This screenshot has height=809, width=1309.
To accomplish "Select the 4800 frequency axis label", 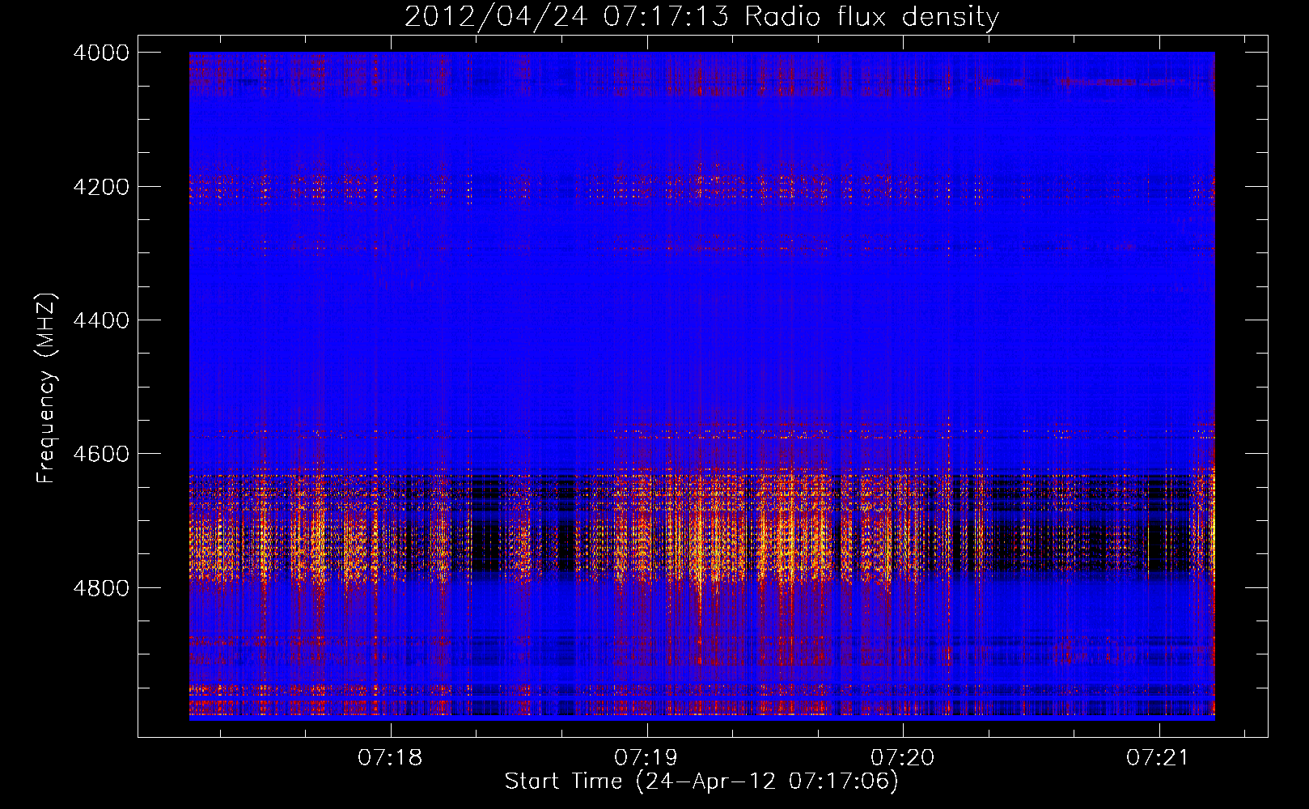I will [x=101, y=588].
